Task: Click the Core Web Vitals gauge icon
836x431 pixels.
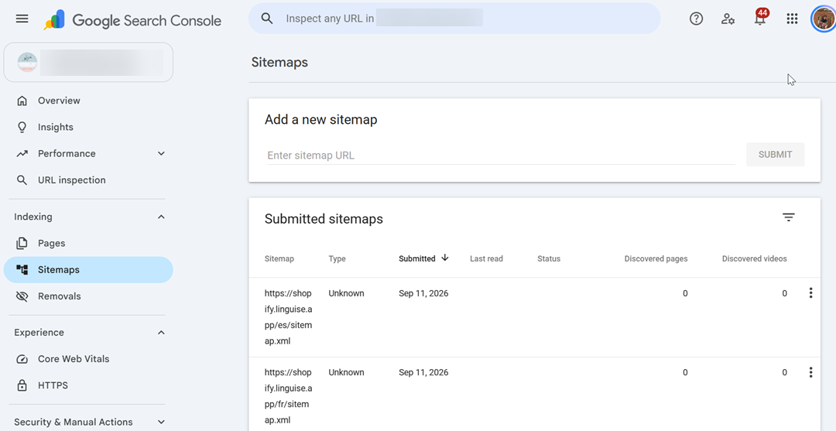Action: tap(22, 359)
